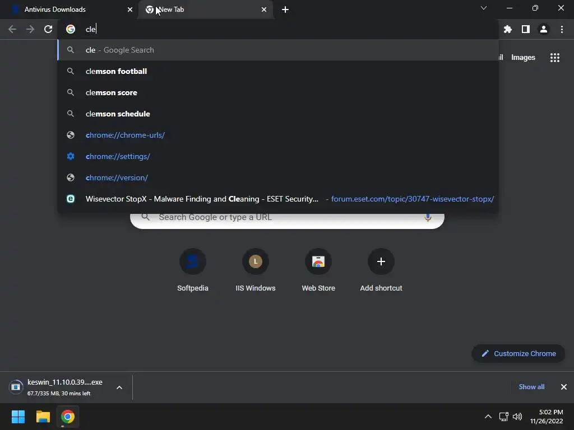Viewport: 574px width, 430px height.
Task: Open the clock showing 5:02 PM
Action: point(547,417)
